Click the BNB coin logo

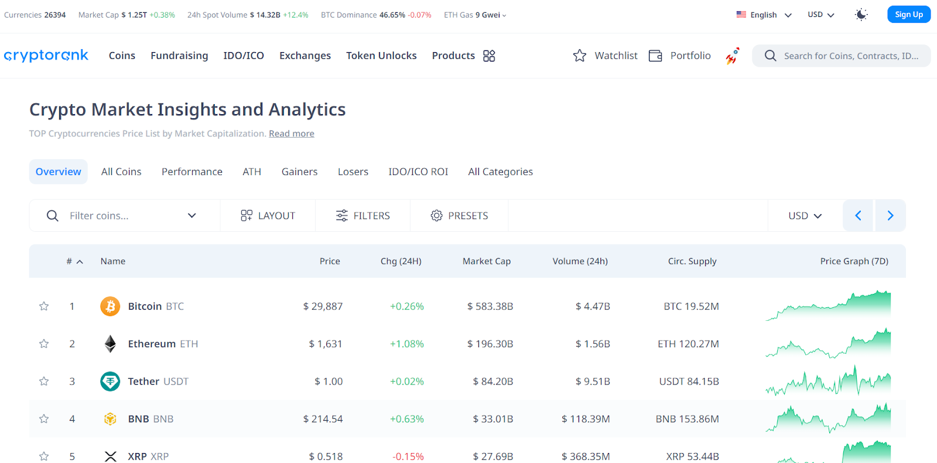pyautogui.click(x=110, y=419)
